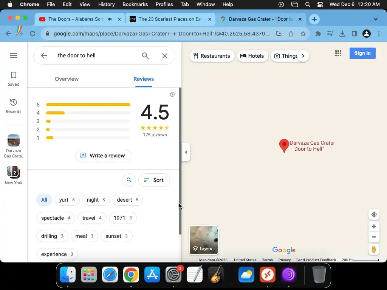Activate the Street View pegman
This screenshot has height=290, width=387.
tap(374, 250)
